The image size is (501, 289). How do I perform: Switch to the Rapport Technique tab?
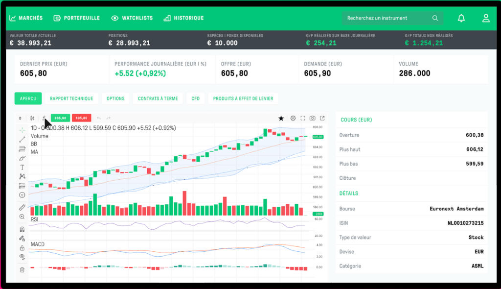71,98
